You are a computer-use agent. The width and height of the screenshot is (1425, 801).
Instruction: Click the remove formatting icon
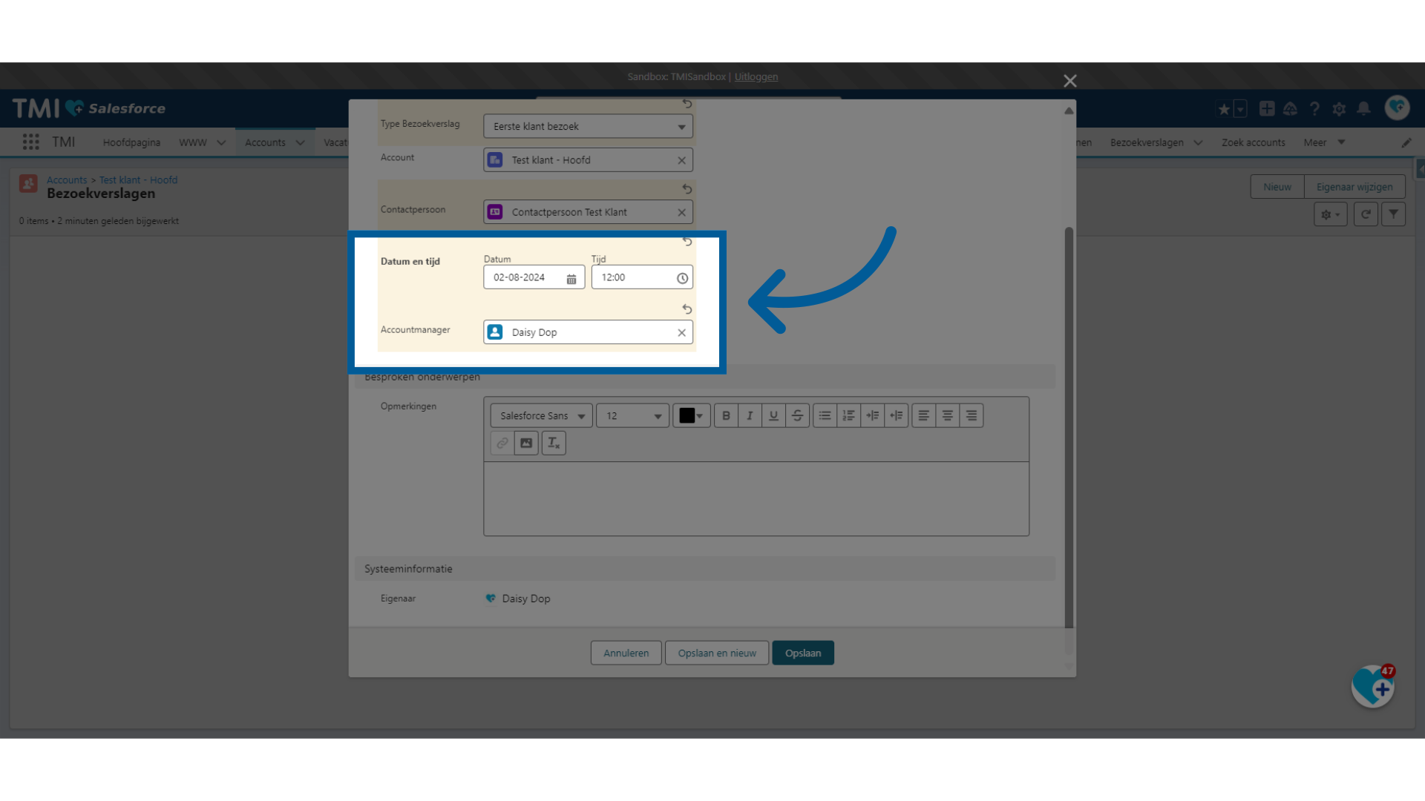pyautogui.click(x=554, y=444)
